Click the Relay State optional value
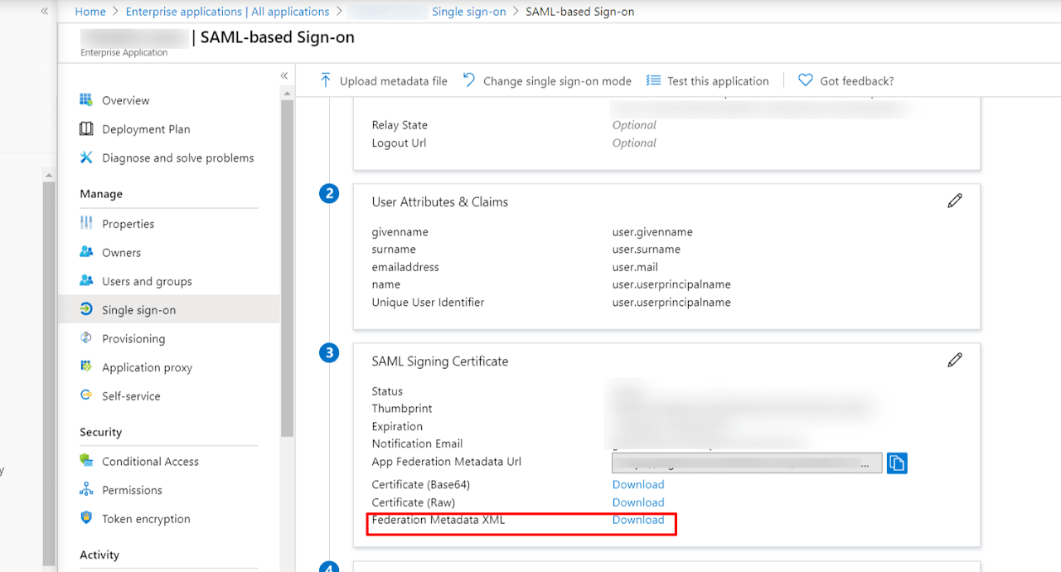The width and height of the screenshot is (1061, 572). [634, 125]
